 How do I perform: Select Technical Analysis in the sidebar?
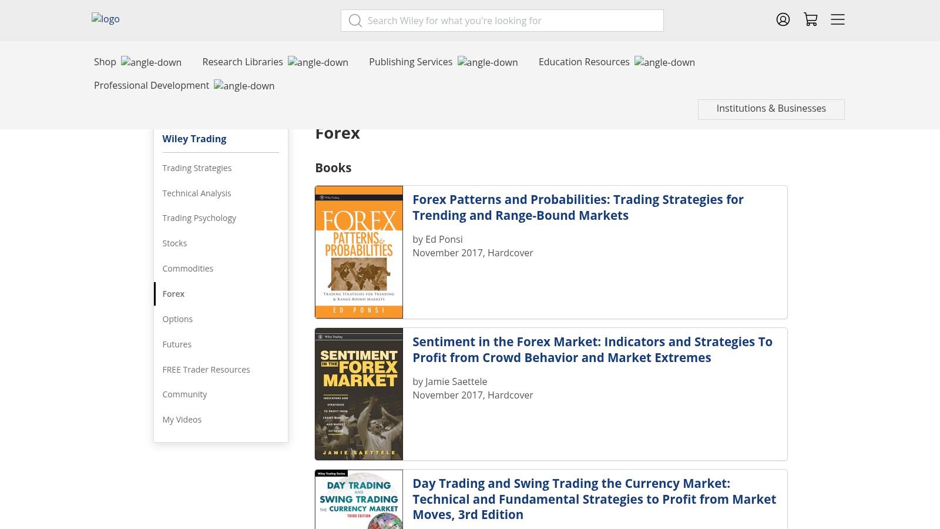tap(197, 193)
